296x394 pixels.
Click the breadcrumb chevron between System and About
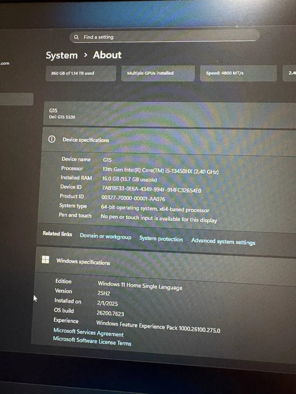click(x=86, y=55)
